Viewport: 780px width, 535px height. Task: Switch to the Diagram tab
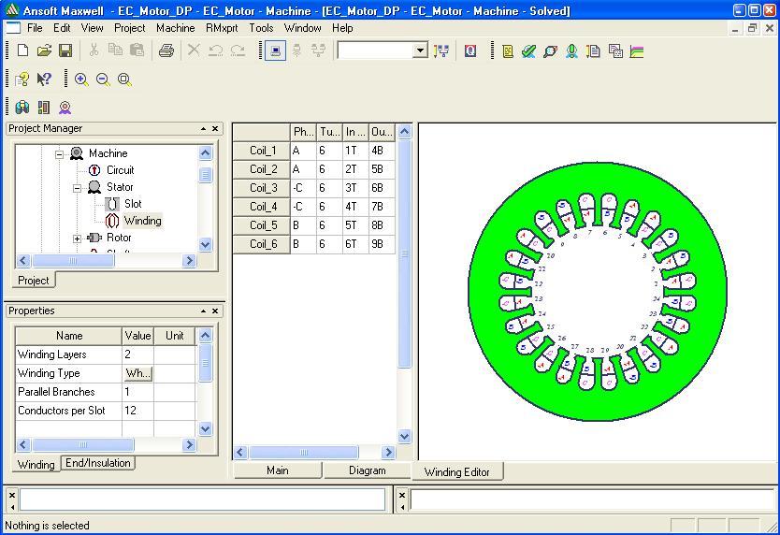click(x=368, y=470)
